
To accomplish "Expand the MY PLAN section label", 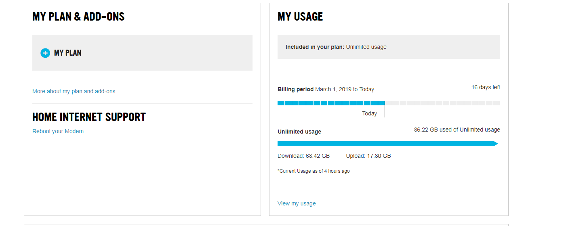I will (x=67, y=53).
